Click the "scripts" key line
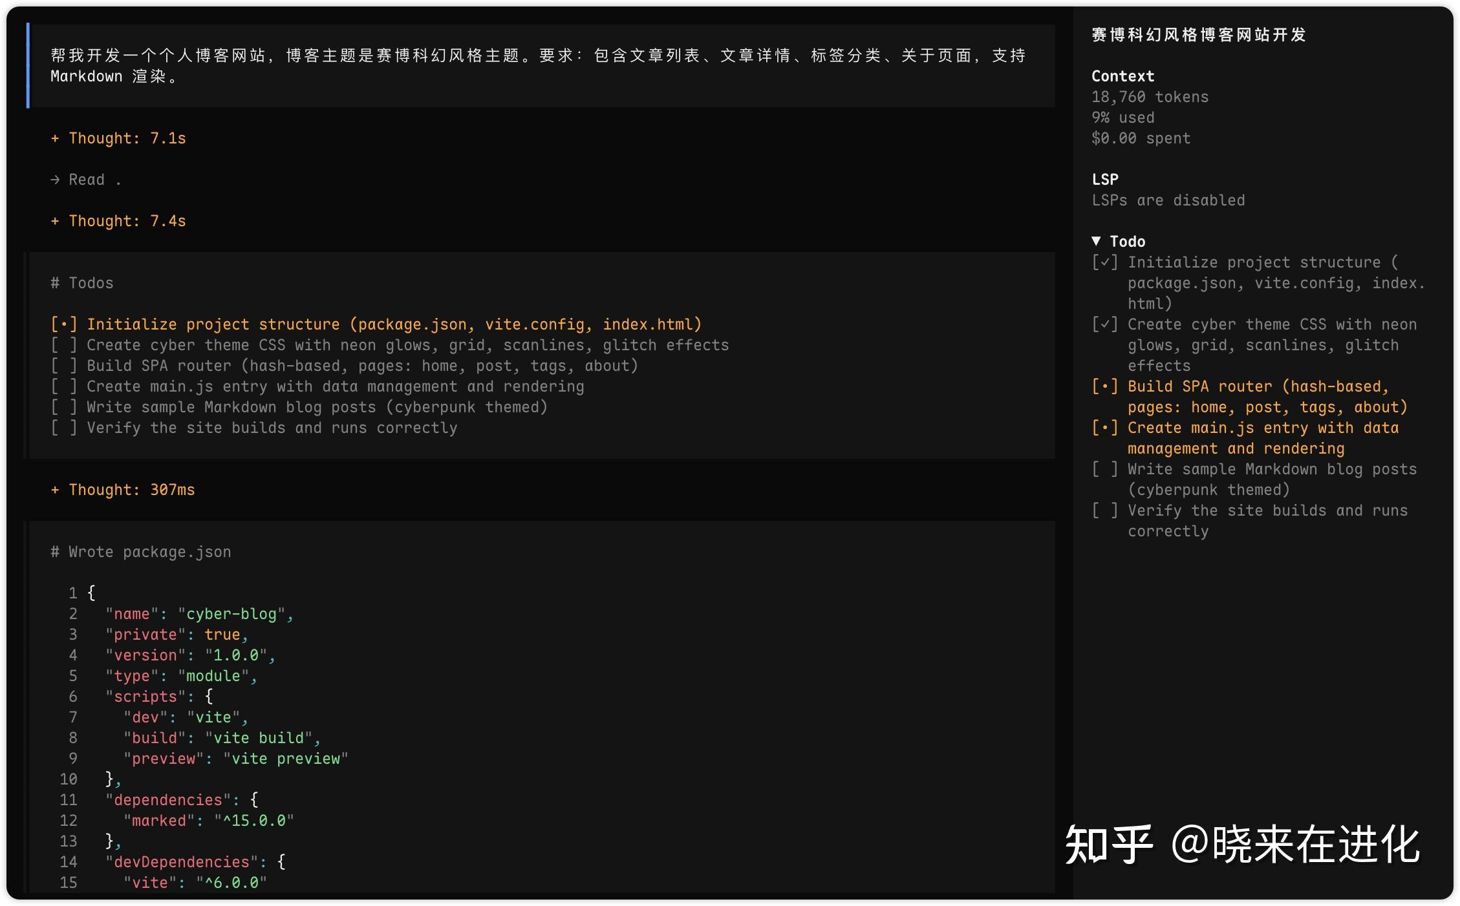The height and width of the screenshot is (906, 1460). [x=158, y=697]
